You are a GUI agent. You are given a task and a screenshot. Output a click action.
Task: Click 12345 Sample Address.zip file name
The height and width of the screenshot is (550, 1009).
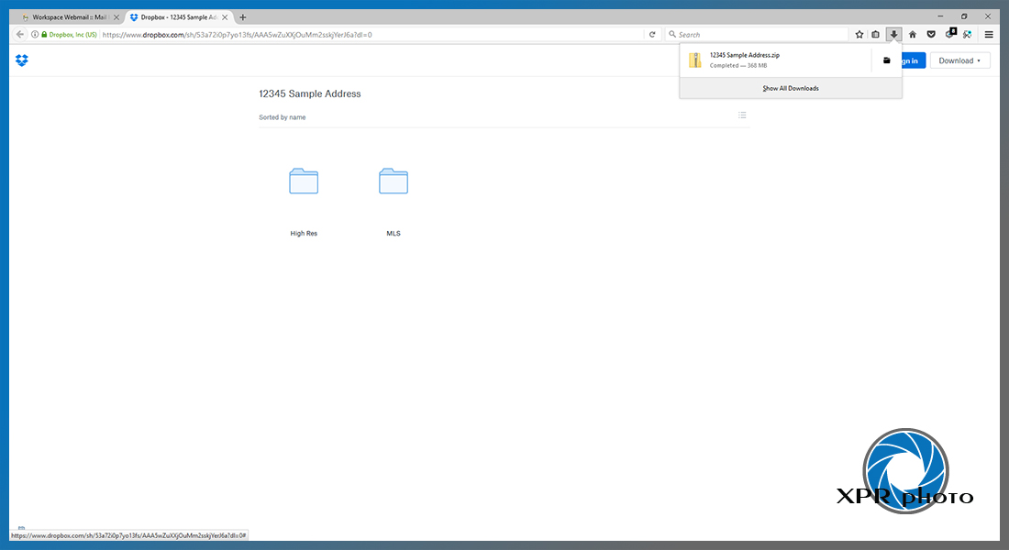(x=745, y=55)
